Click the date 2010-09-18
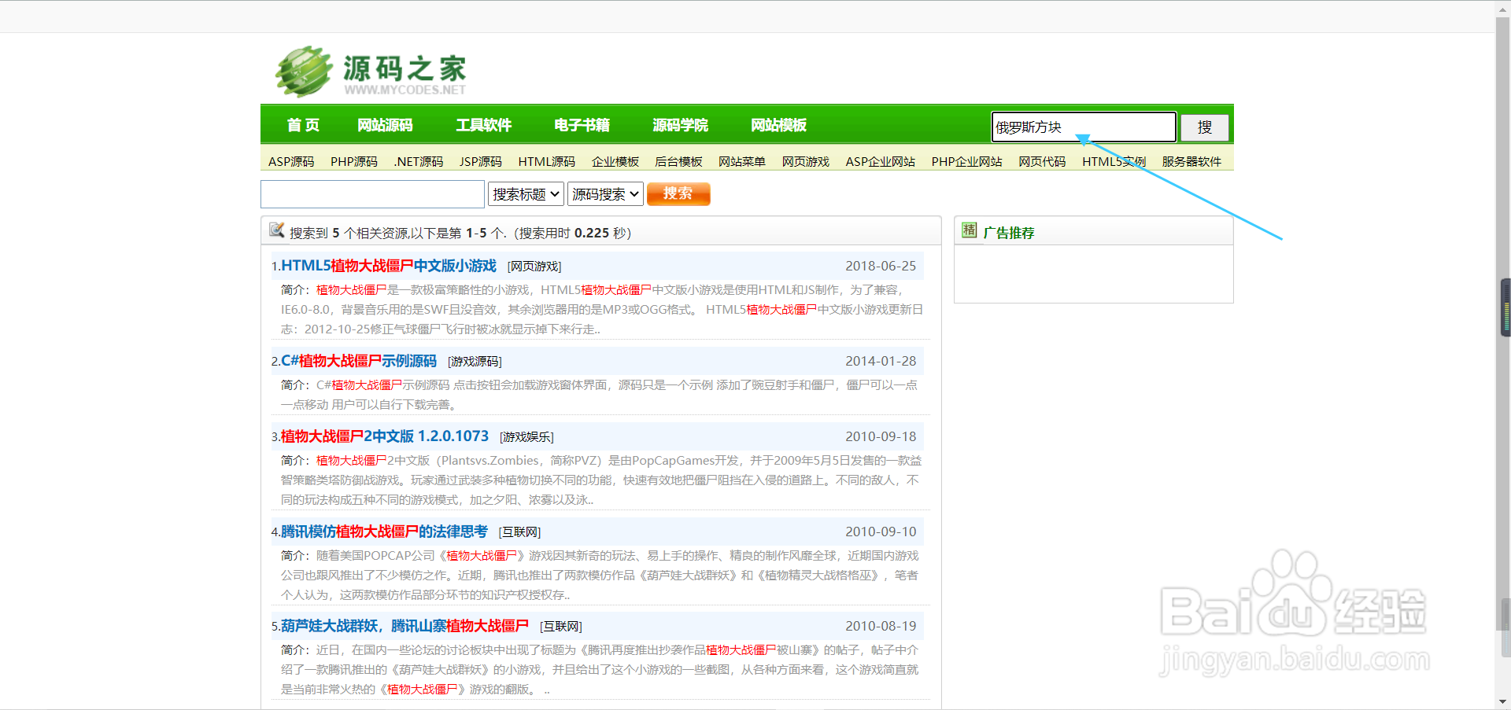Screen dimensions: 1511x710 pos(881,436)
